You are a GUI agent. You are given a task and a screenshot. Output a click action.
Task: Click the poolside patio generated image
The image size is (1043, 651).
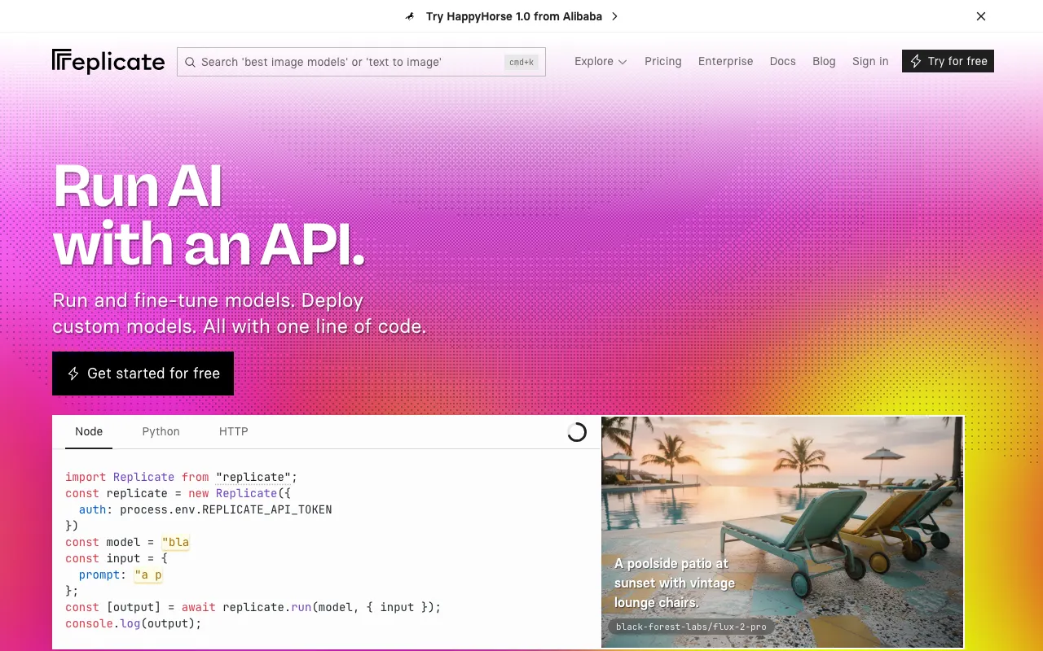[x=782, y=532]
